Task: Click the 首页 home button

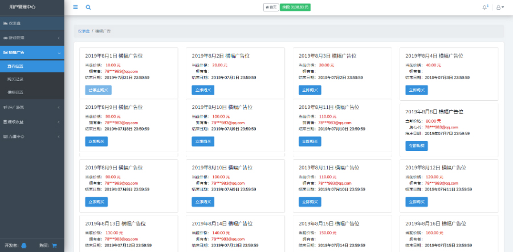Action: 271,7
